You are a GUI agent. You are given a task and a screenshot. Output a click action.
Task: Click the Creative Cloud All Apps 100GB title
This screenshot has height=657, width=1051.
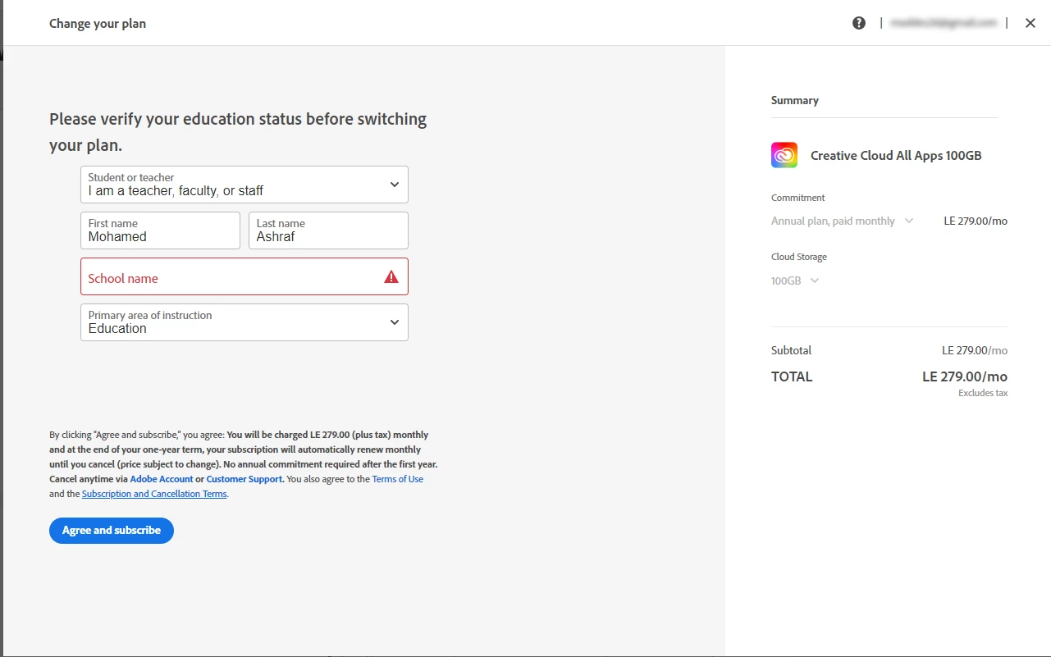pos(896,155)
